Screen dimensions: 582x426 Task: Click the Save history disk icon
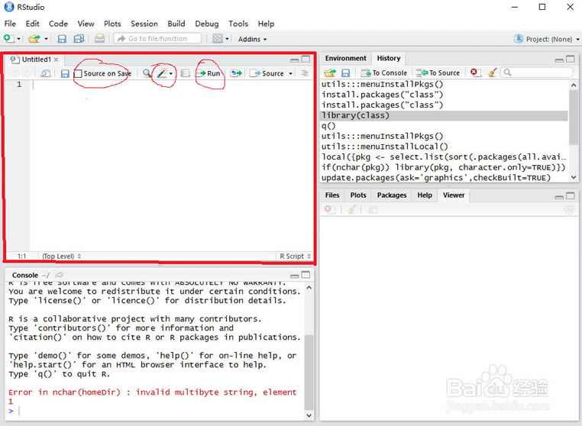(x=345, y=73)
